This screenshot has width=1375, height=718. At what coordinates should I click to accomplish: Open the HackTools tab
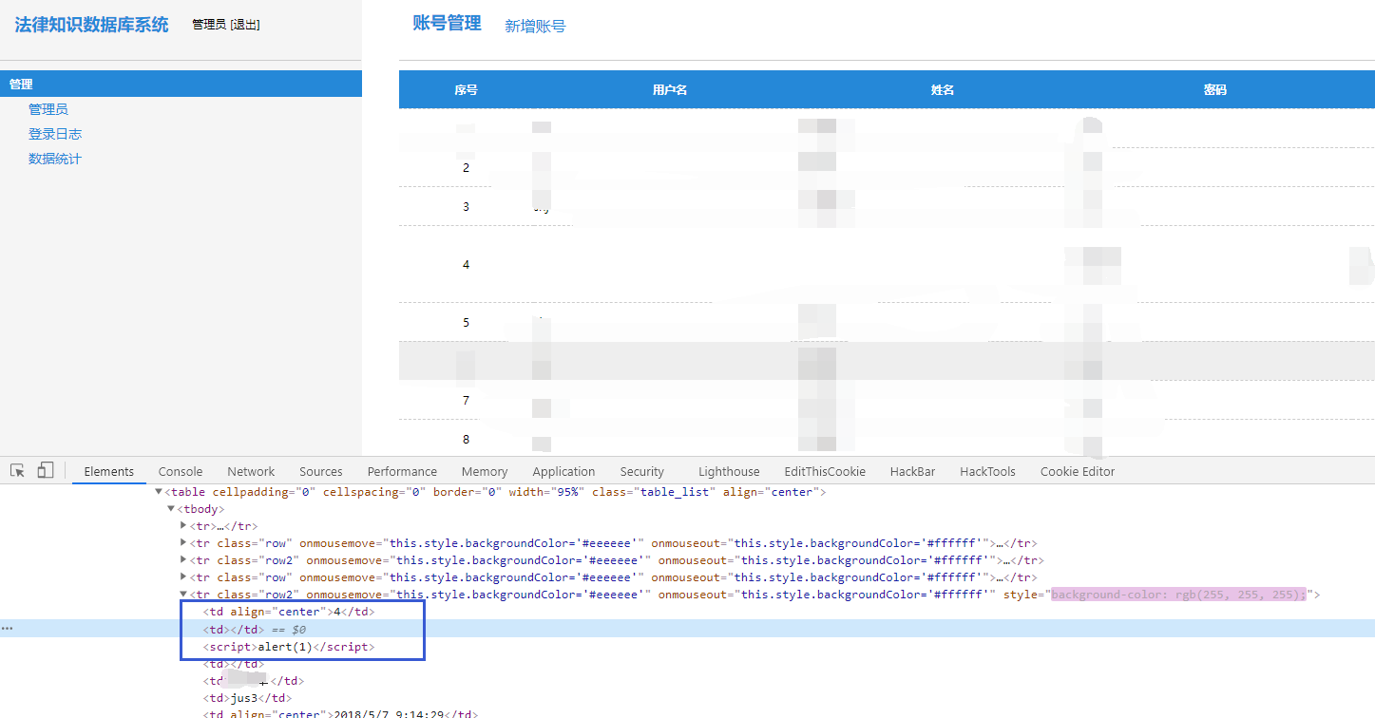click(x=987, y=471)
